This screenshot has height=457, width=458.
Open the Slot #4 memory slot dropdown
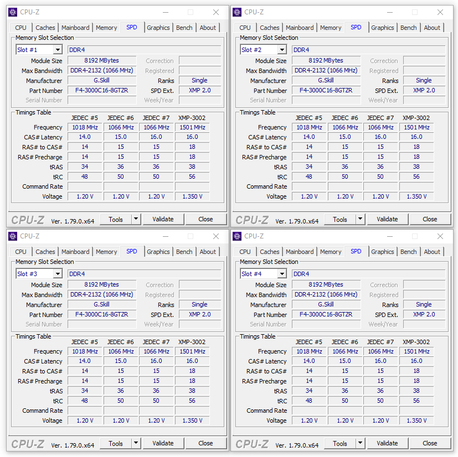pyautogui.click(x=282, y=274)
